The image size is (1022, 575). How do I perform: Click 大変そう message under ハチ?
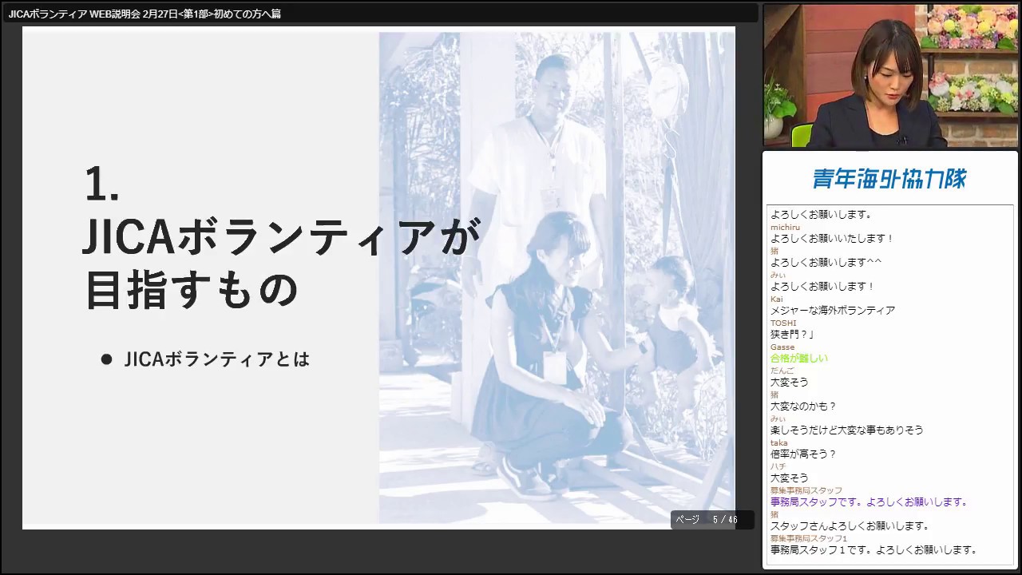point(789,478)
